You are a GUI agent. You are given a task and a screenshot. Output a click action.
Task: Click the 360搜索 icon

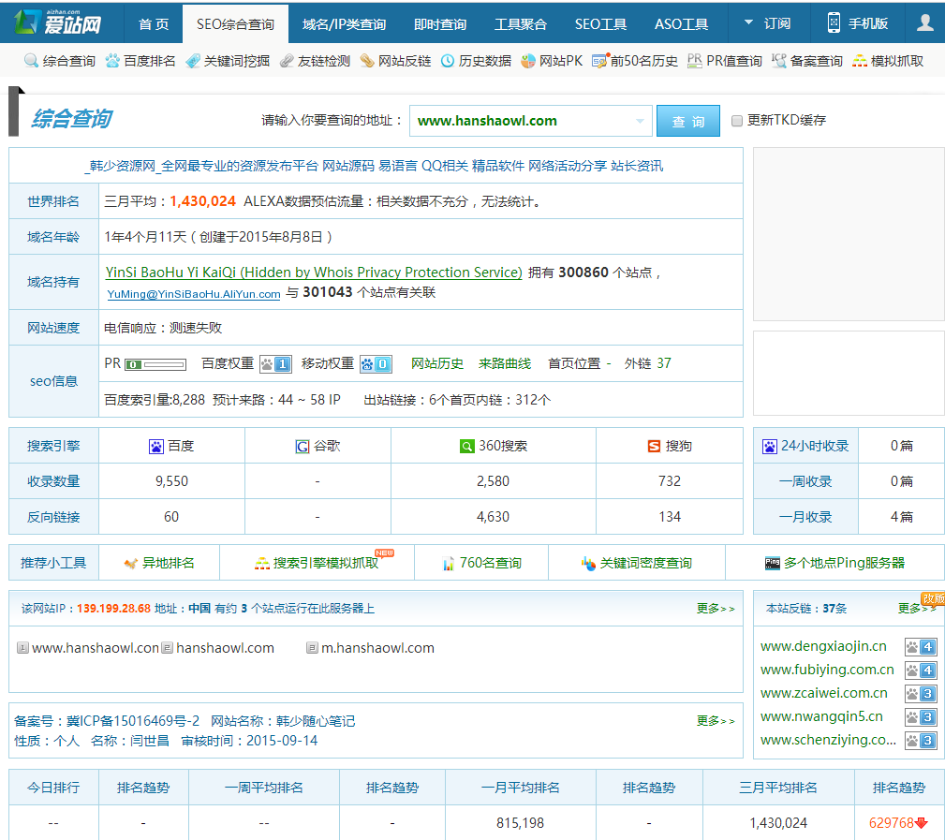(466, 447)
